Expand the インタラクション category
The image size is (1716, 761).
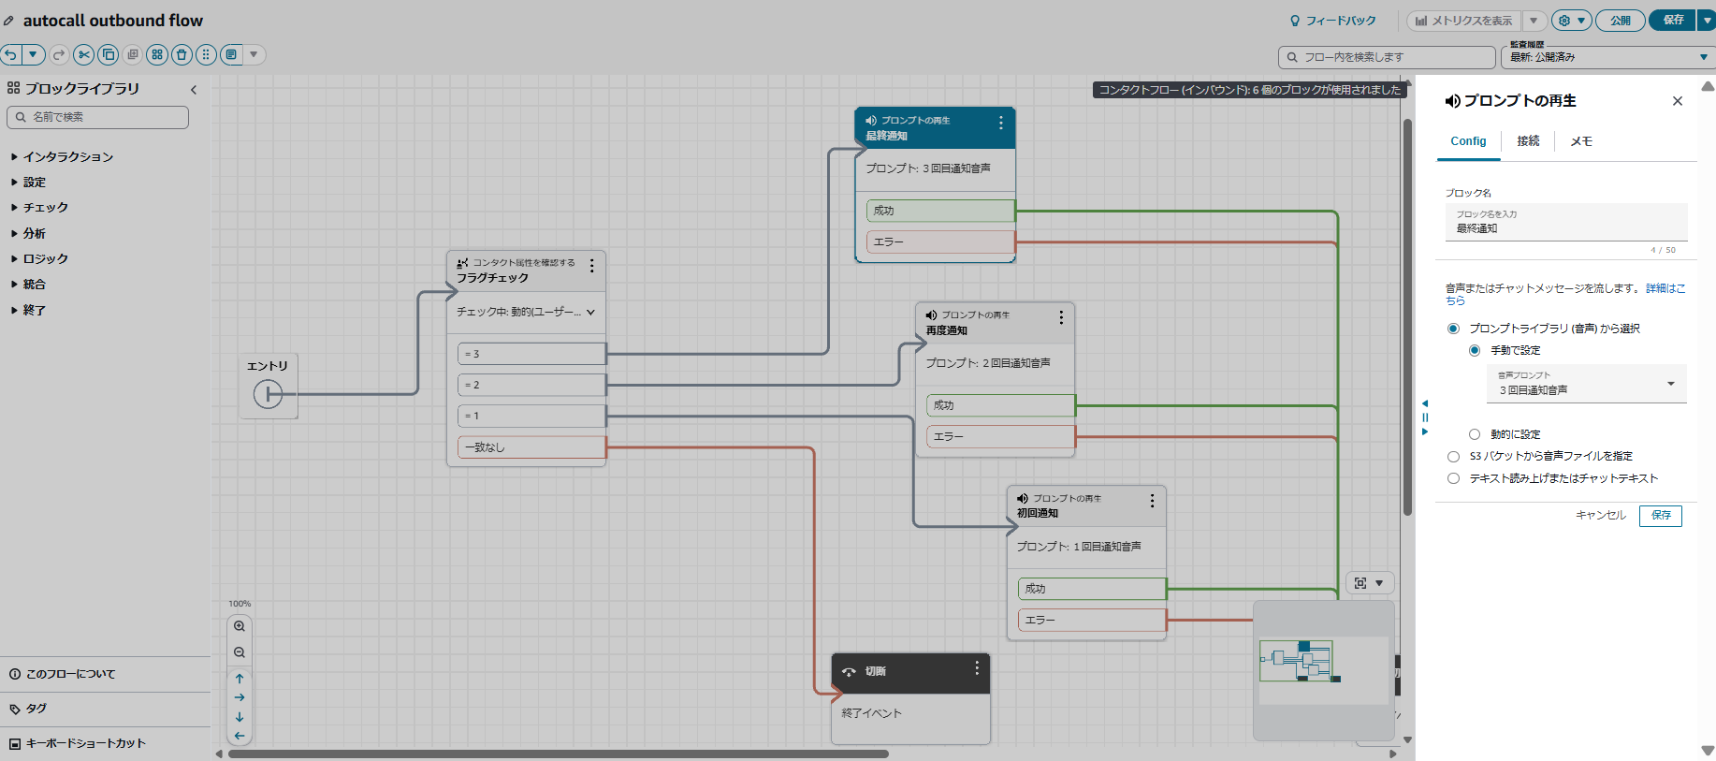67,157
